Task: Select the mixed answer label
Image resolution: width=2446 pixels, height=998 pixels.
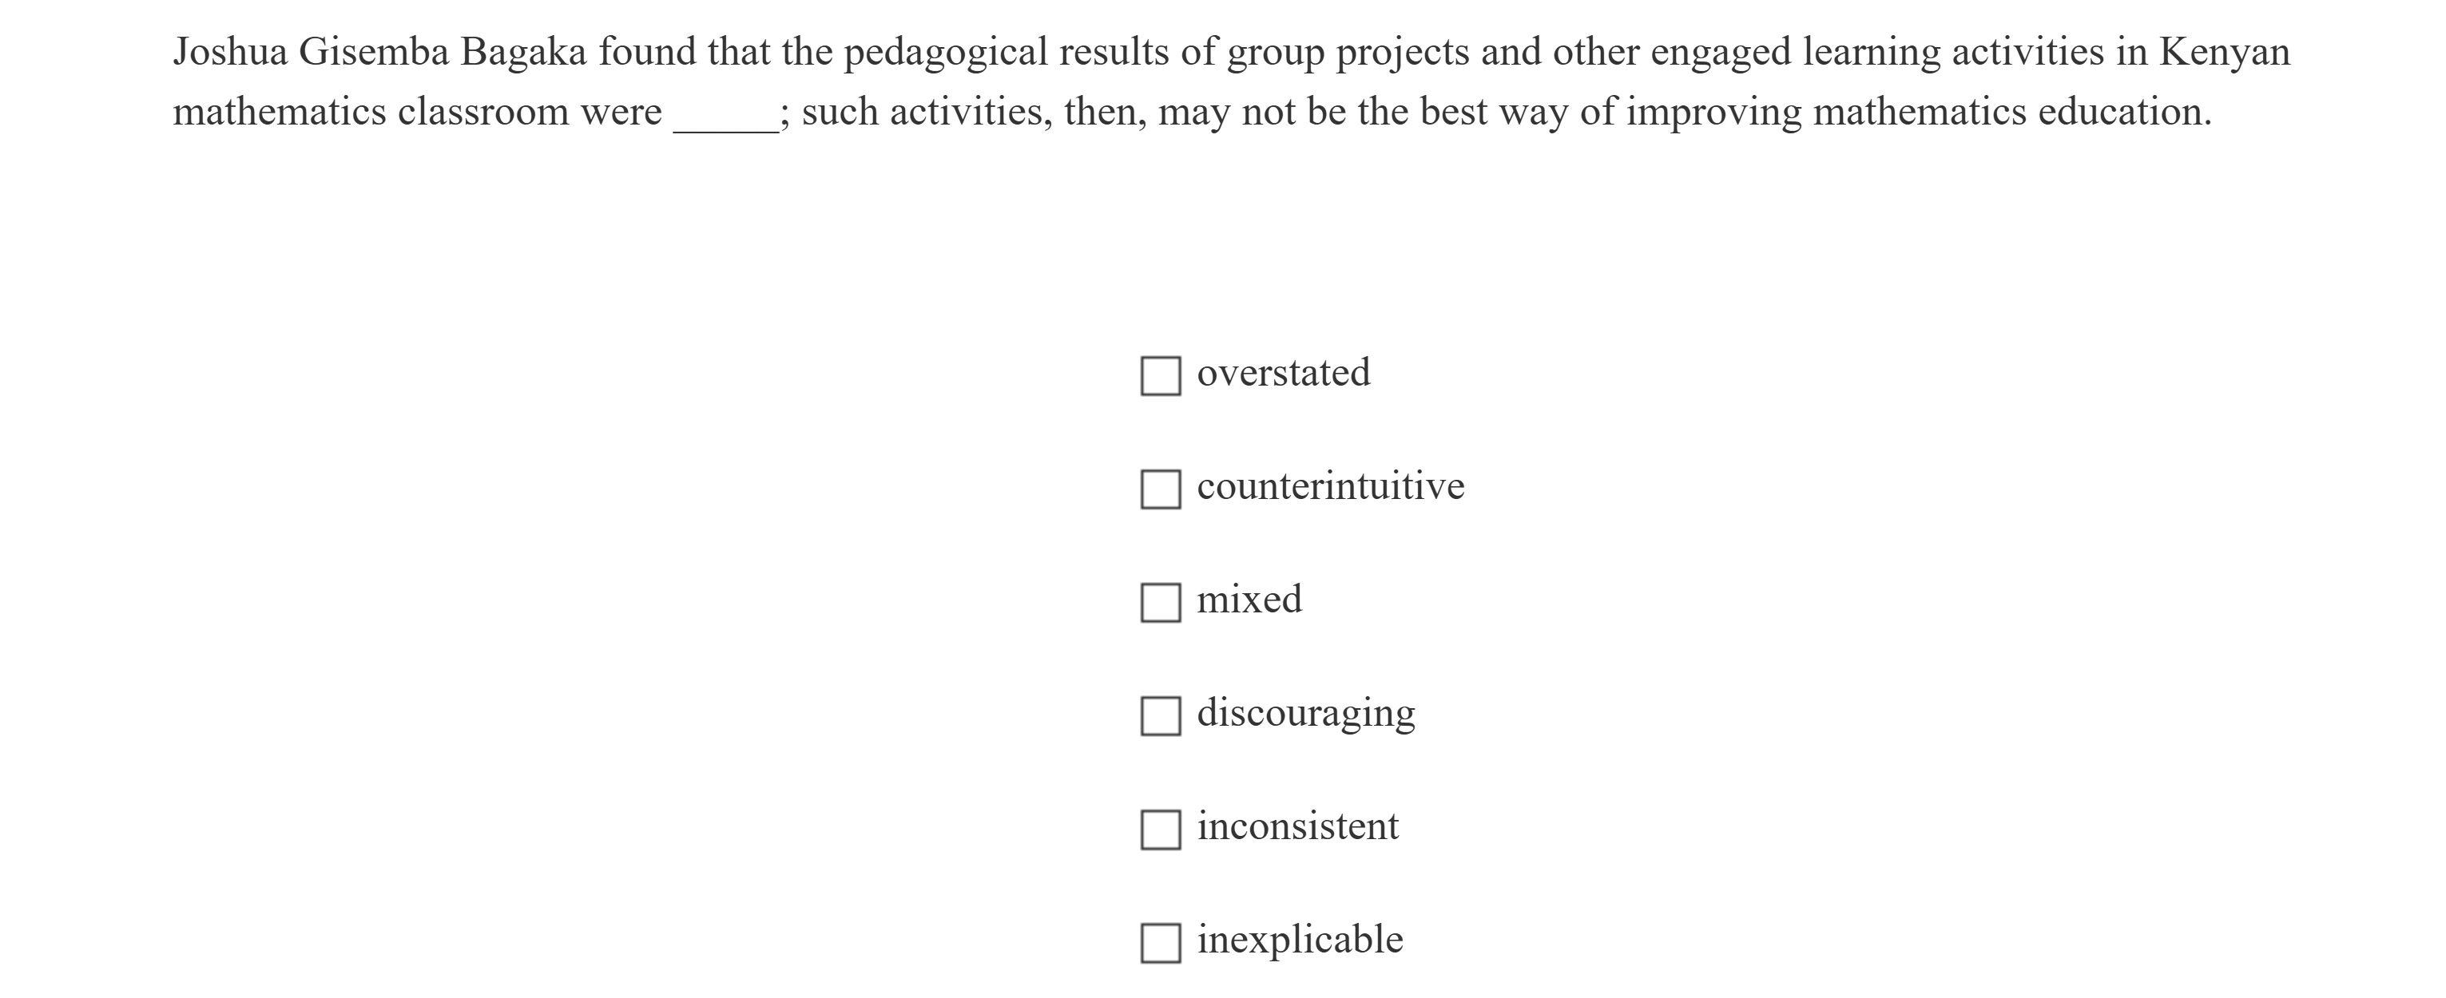Action: pyautogui.click(x=1249, y=599)
